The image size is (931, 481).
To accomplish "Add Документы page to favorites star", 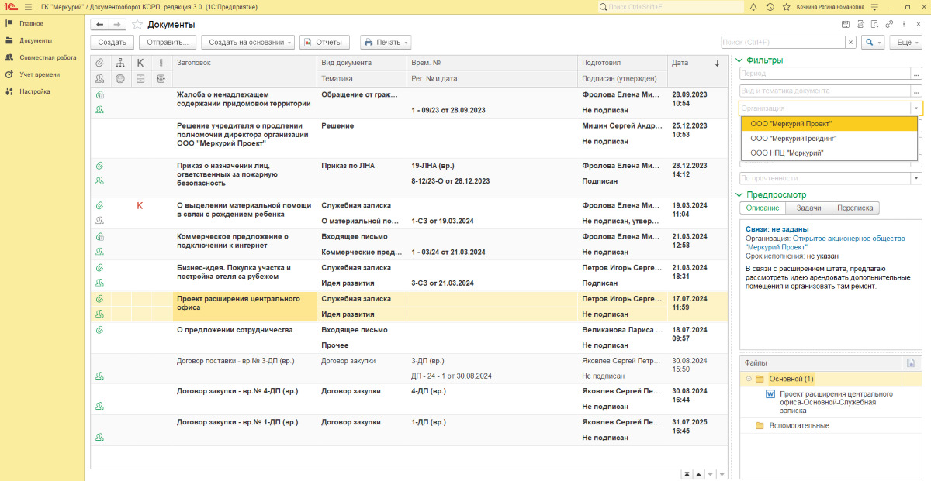I will 137,25.
